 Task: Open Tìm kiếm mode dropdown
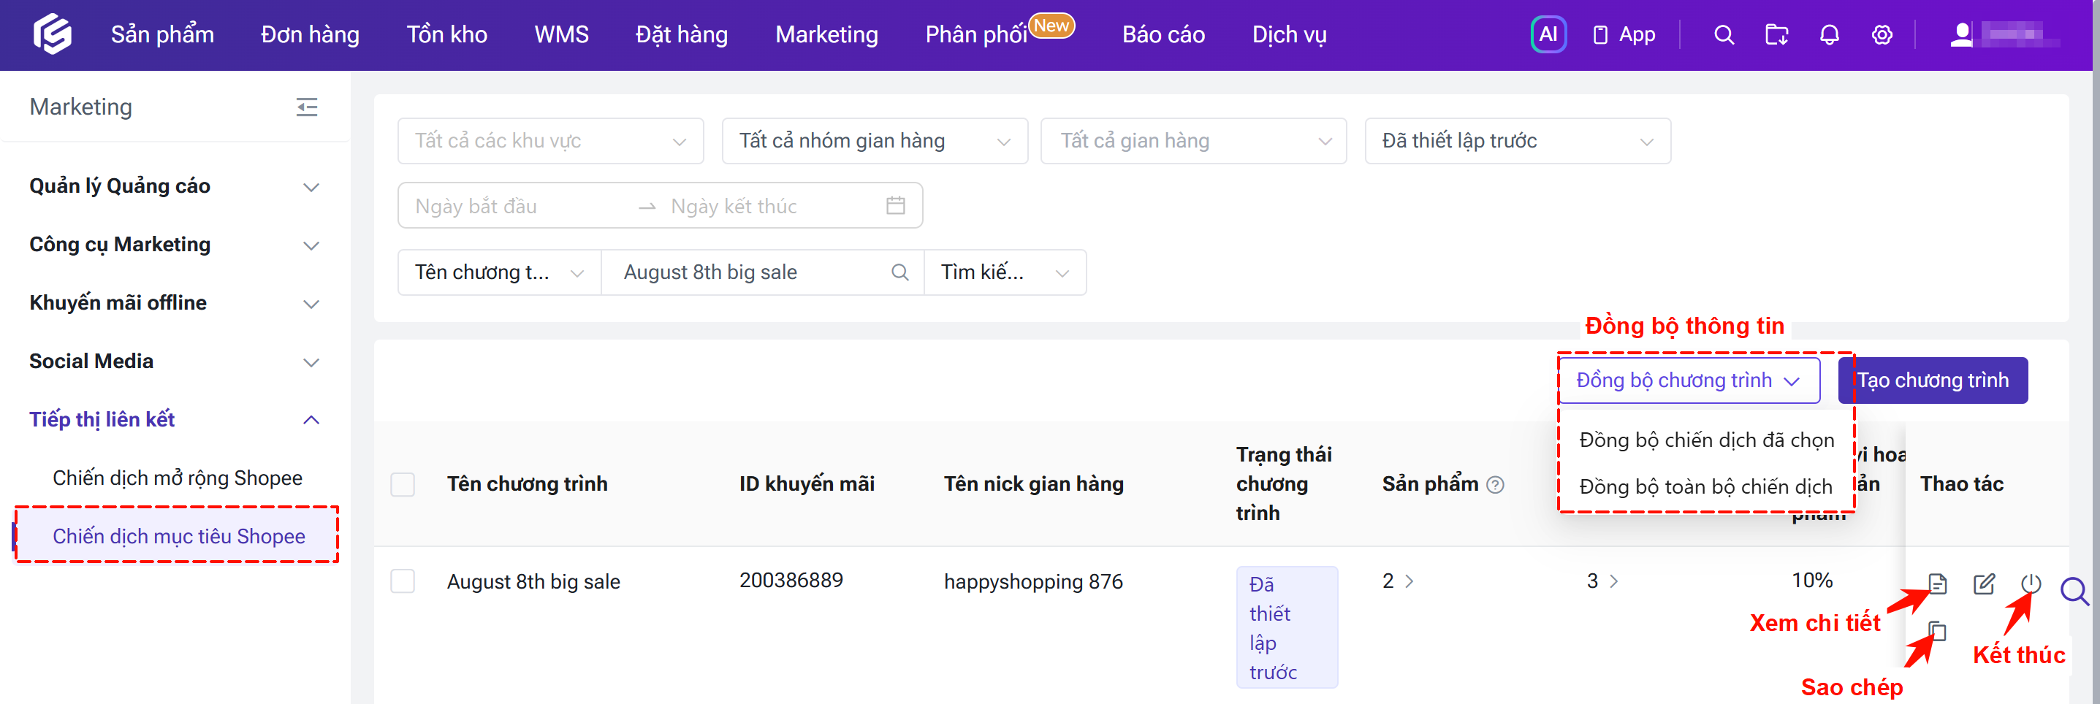tap(1005, 272)
